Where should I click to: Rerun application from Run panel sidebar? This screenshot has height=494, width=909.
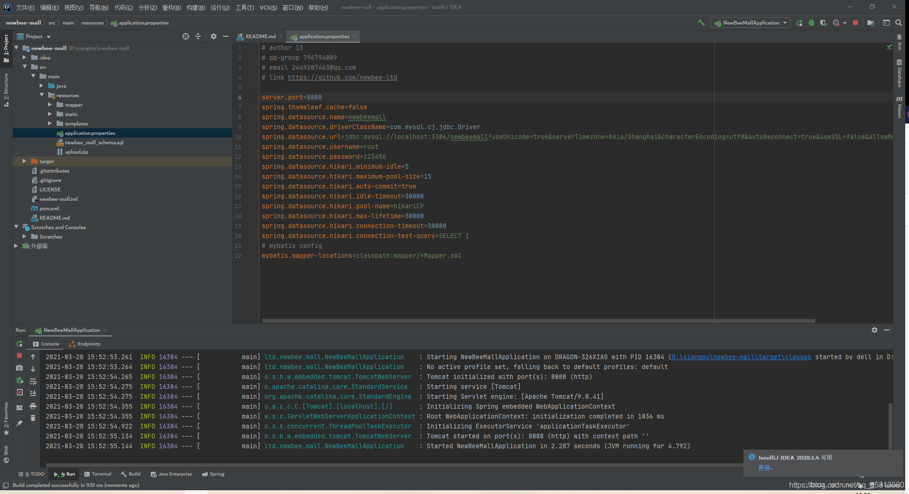click(x=19, y=344)
